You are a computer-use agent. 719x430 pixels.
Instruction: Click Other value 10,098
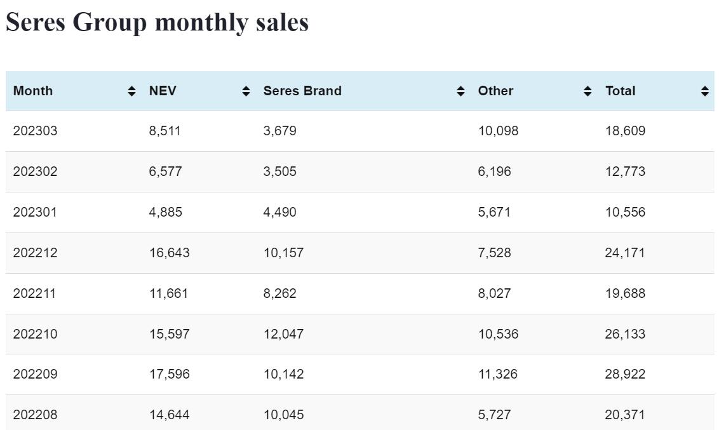pos(498,131)
